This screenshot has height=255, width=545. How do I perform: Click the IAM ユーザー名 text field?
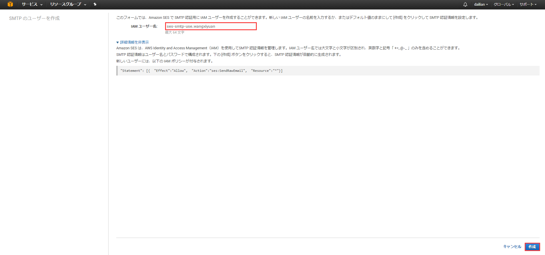211,26
